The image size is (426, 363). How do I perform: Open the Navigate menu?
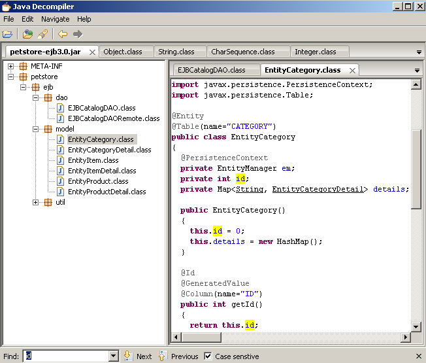click(55, 19)
